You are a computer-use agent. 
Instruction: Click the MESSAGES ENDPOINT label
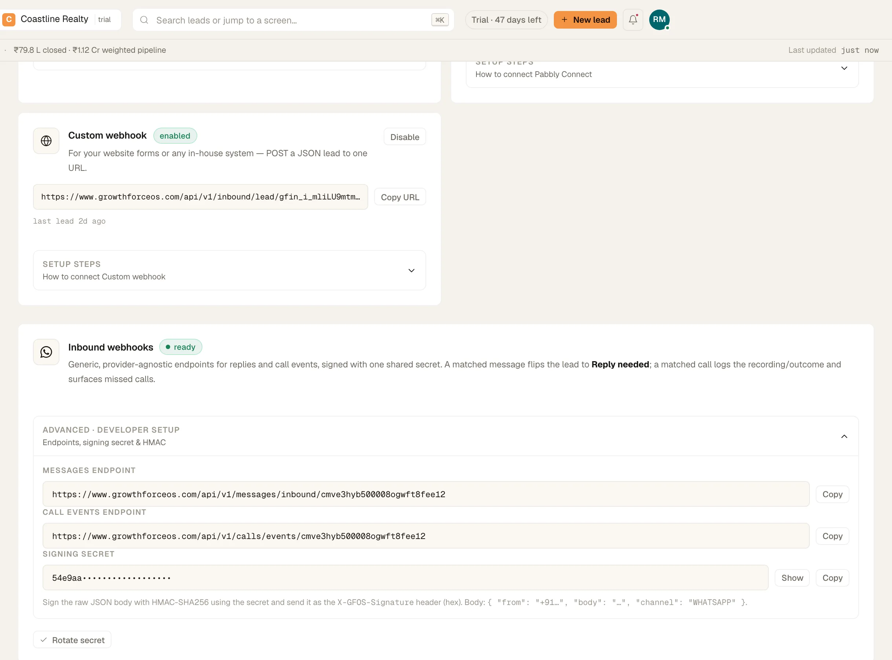click(x=89, y=471)
